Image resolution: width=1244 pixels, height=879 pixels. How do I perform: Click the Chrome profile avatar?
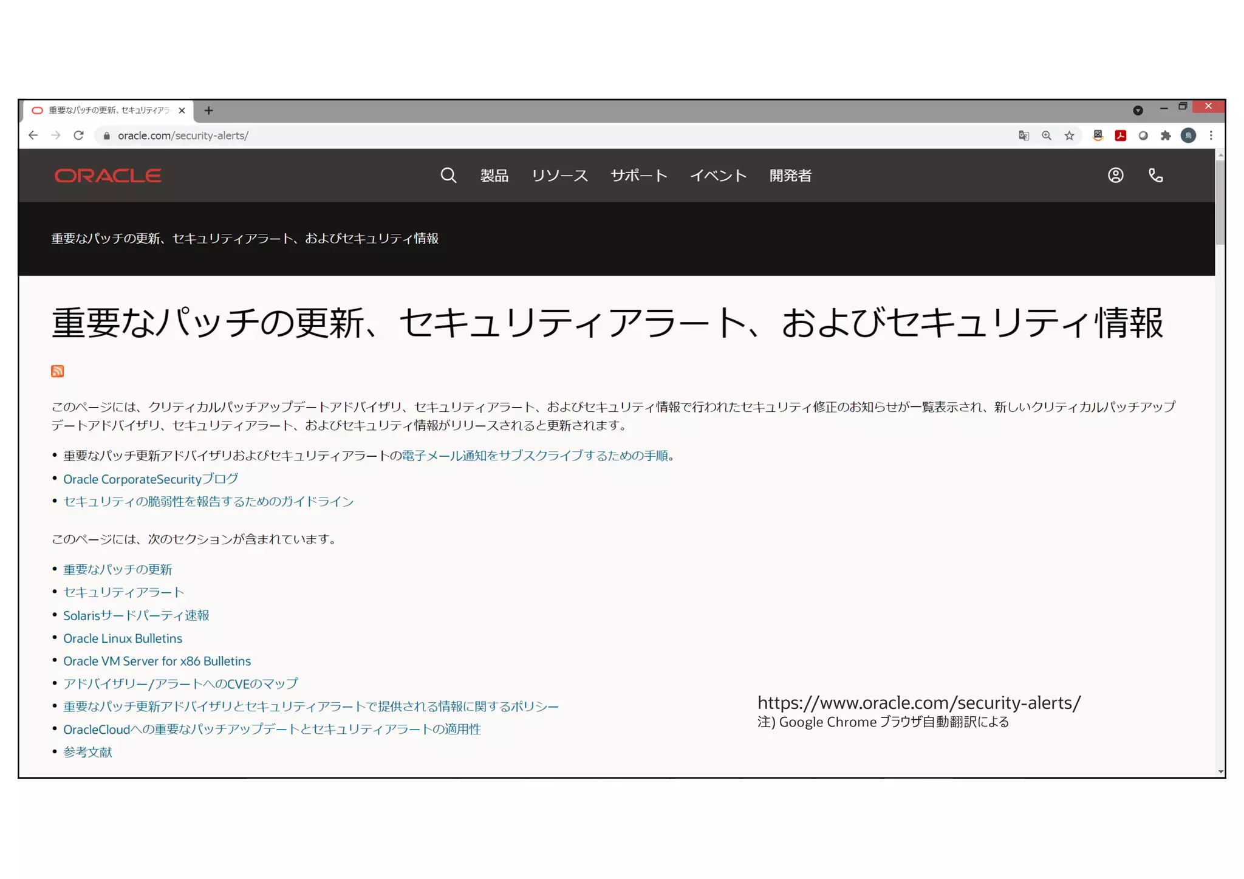click(x=1188, y=135)
